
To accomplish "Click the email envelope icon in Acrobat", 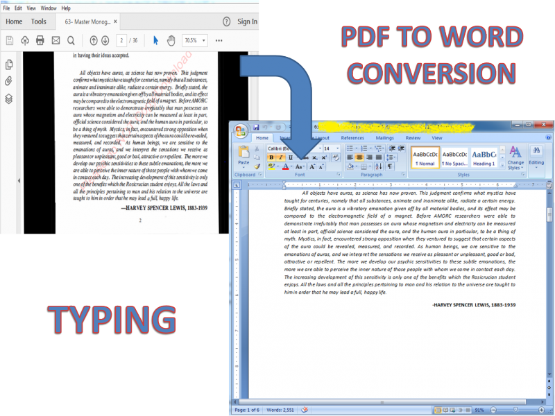I will (55, 40).
